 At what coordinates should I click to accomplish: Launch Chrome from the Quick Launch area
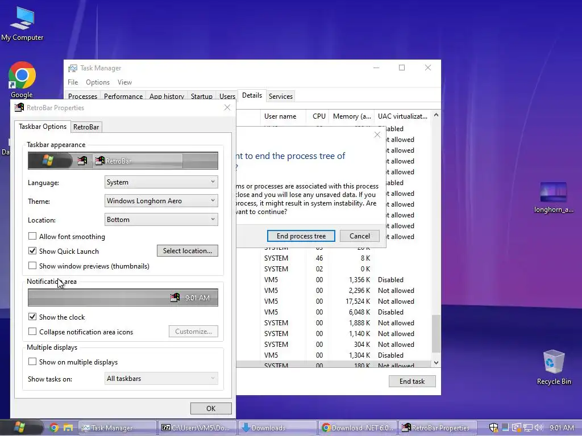[x=54, y=428]
